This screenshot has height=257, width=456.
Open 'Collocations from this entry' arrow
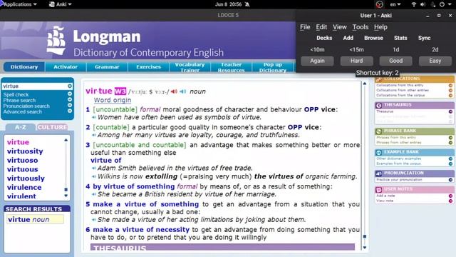tap(450, 86)
